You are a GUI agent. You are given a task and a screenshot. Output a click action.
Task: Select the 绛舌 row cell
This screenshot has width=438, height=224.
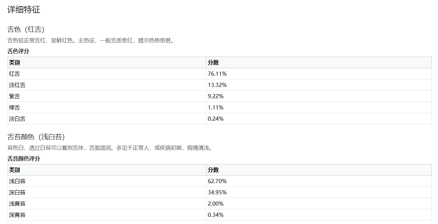click(107, 107)
